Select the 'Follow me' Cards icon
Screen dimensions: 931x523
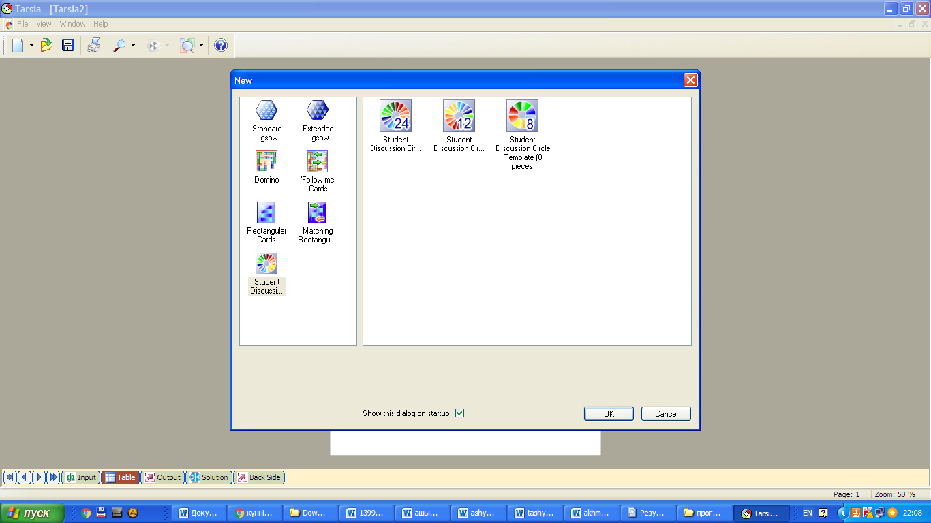click(318, 161)
